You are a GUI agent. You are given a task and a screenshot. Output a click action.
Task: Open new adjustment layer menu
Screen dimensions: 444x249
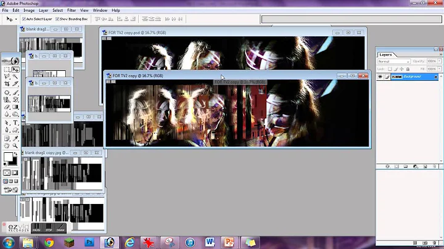[415, 166]
